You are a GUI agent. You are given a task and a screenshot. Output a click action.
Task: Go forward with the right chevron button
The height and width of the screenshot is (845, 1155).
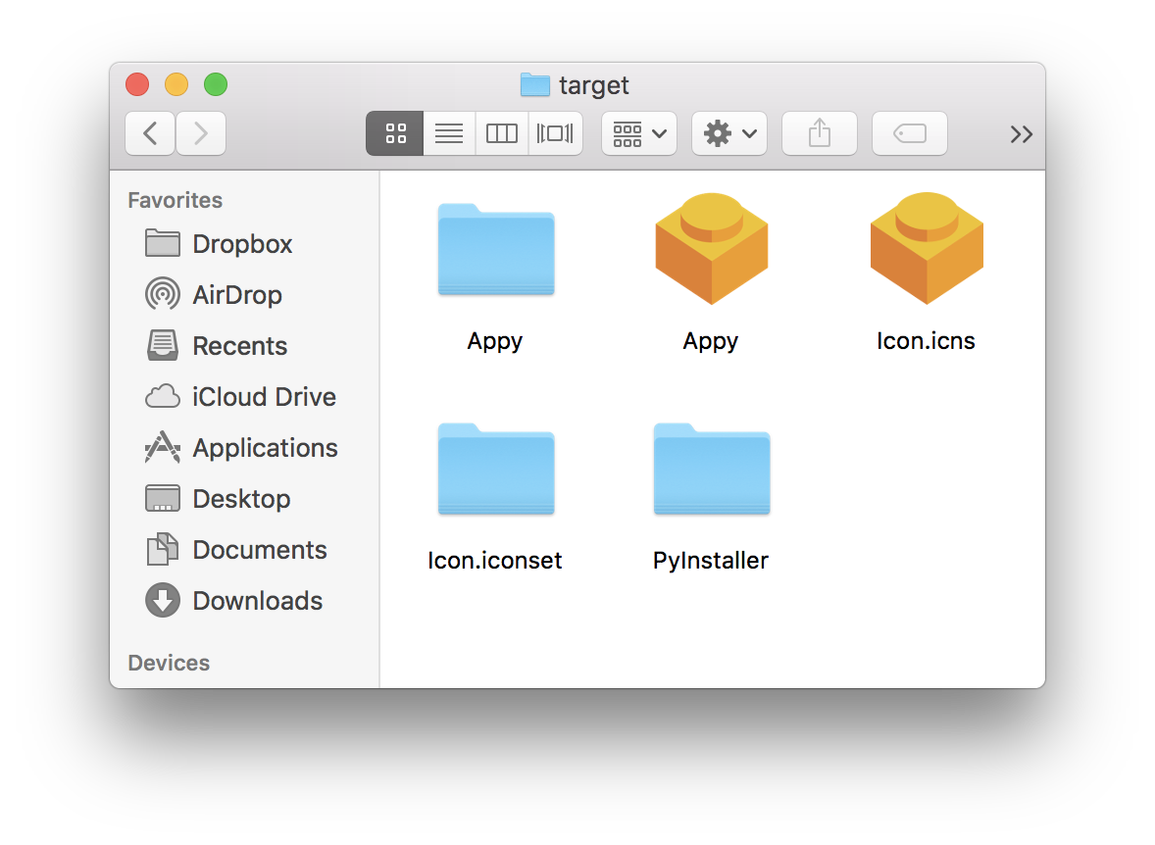click(x=200, y=133)
